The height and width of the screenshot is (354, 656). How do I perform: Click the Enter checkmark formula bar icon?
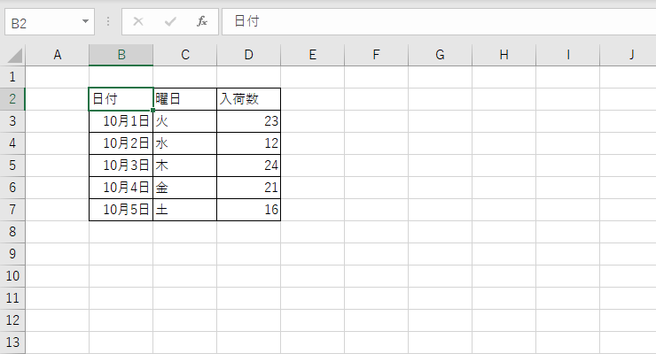pos(170,21)
